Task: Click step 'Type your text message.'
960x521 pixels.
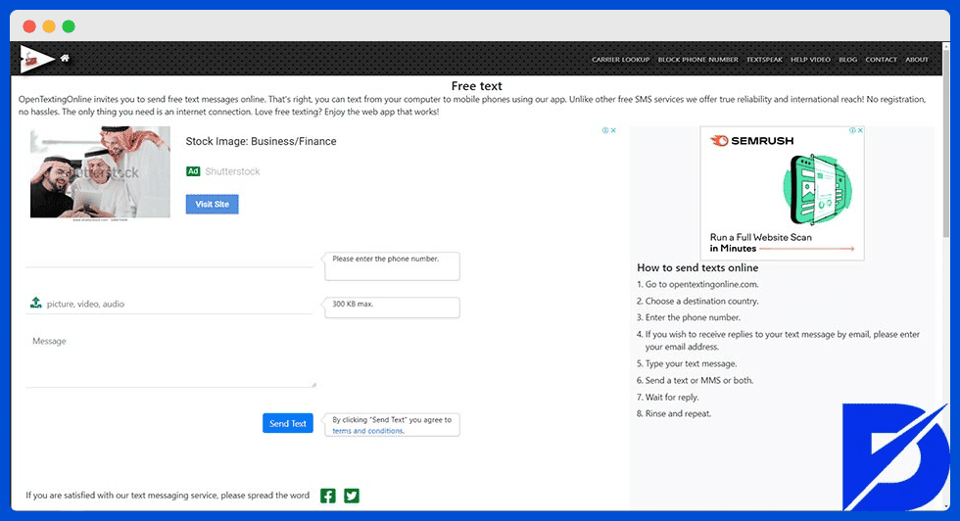Action: click(x=692, y=363)
